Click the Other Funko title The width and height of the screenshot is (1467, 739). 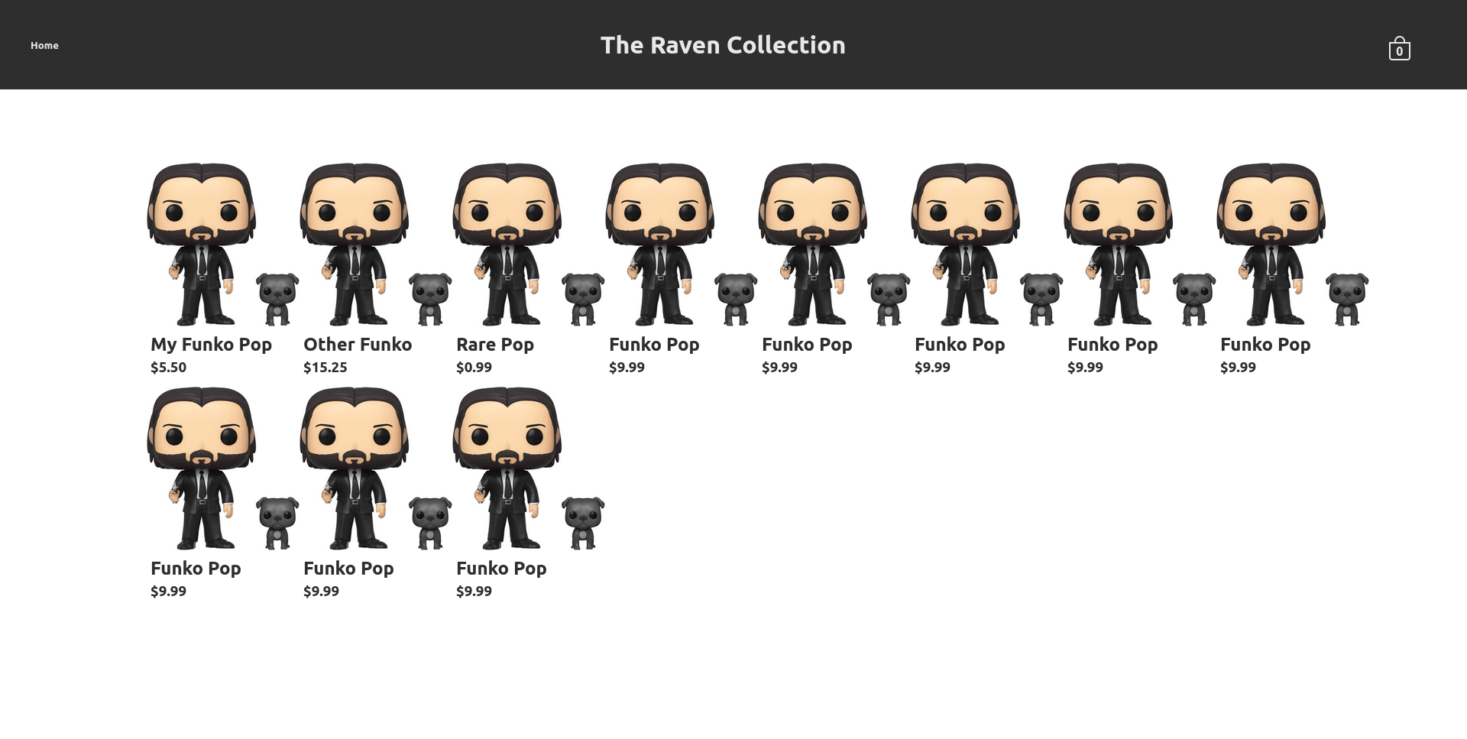[x=358, y=345]
